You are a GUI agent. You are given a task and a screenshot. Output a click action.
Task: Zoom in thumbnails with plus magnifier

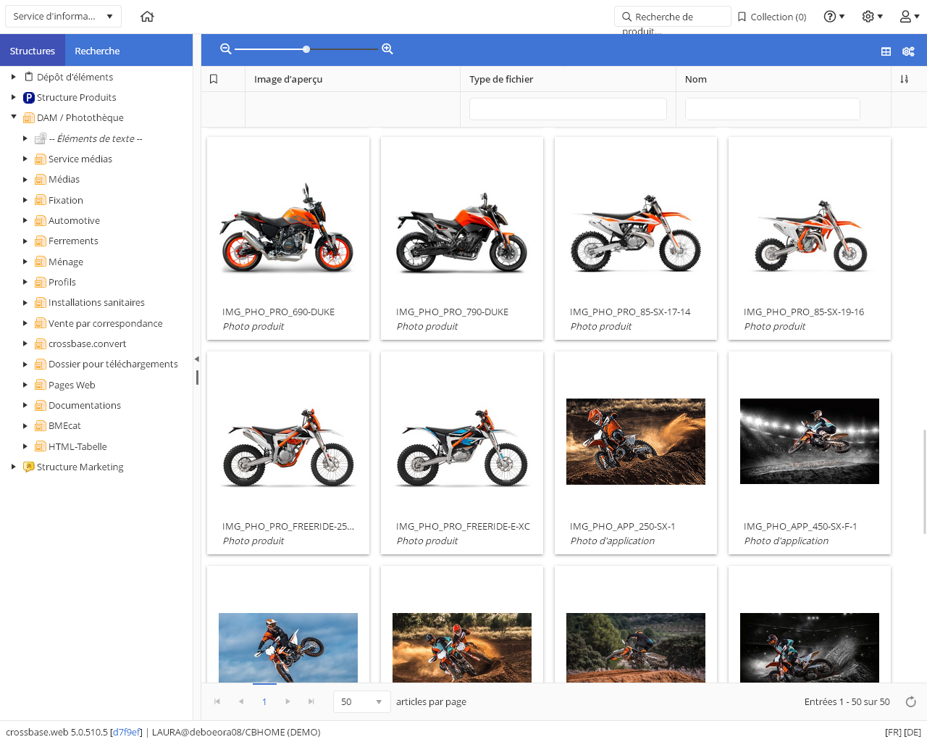(x=387, y=49)
